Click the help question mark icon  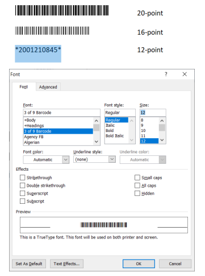pyautogui.click(x=166, y=74)
